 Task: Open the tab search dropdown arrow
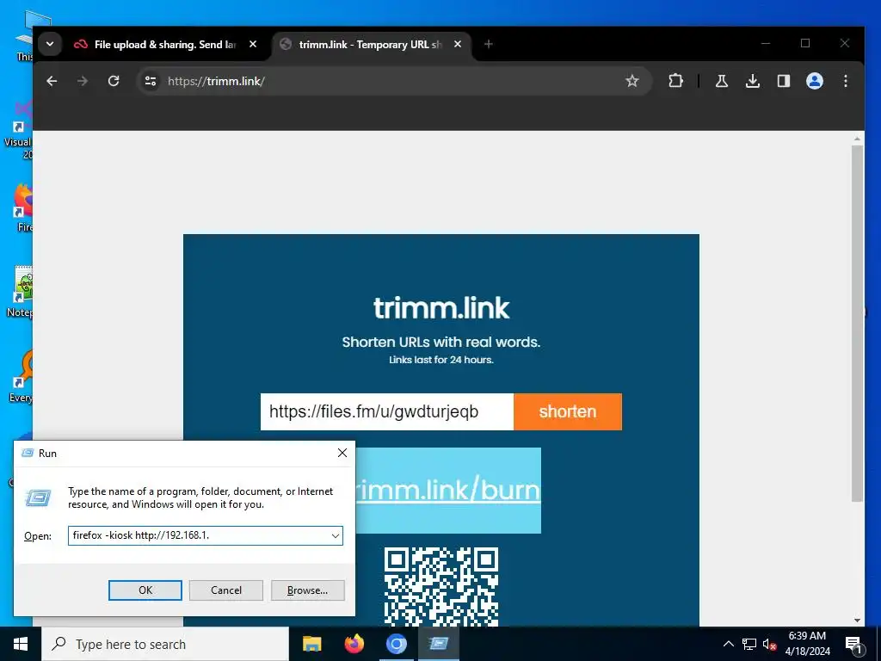pyautogui.click(x=50, y=44)
